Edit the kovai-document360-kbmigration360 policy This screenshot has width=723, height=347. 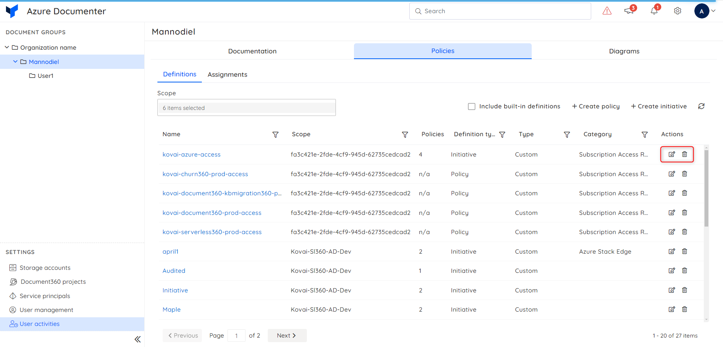click(x=672, y=193)
